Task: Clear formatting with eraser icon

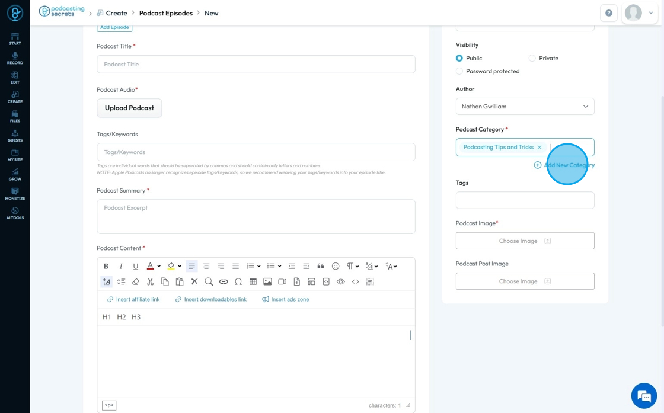Action: [136, 282]
